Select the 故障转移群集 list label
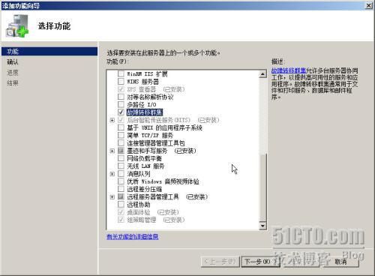The image size is (375, 276). click(x=145, y=112)
